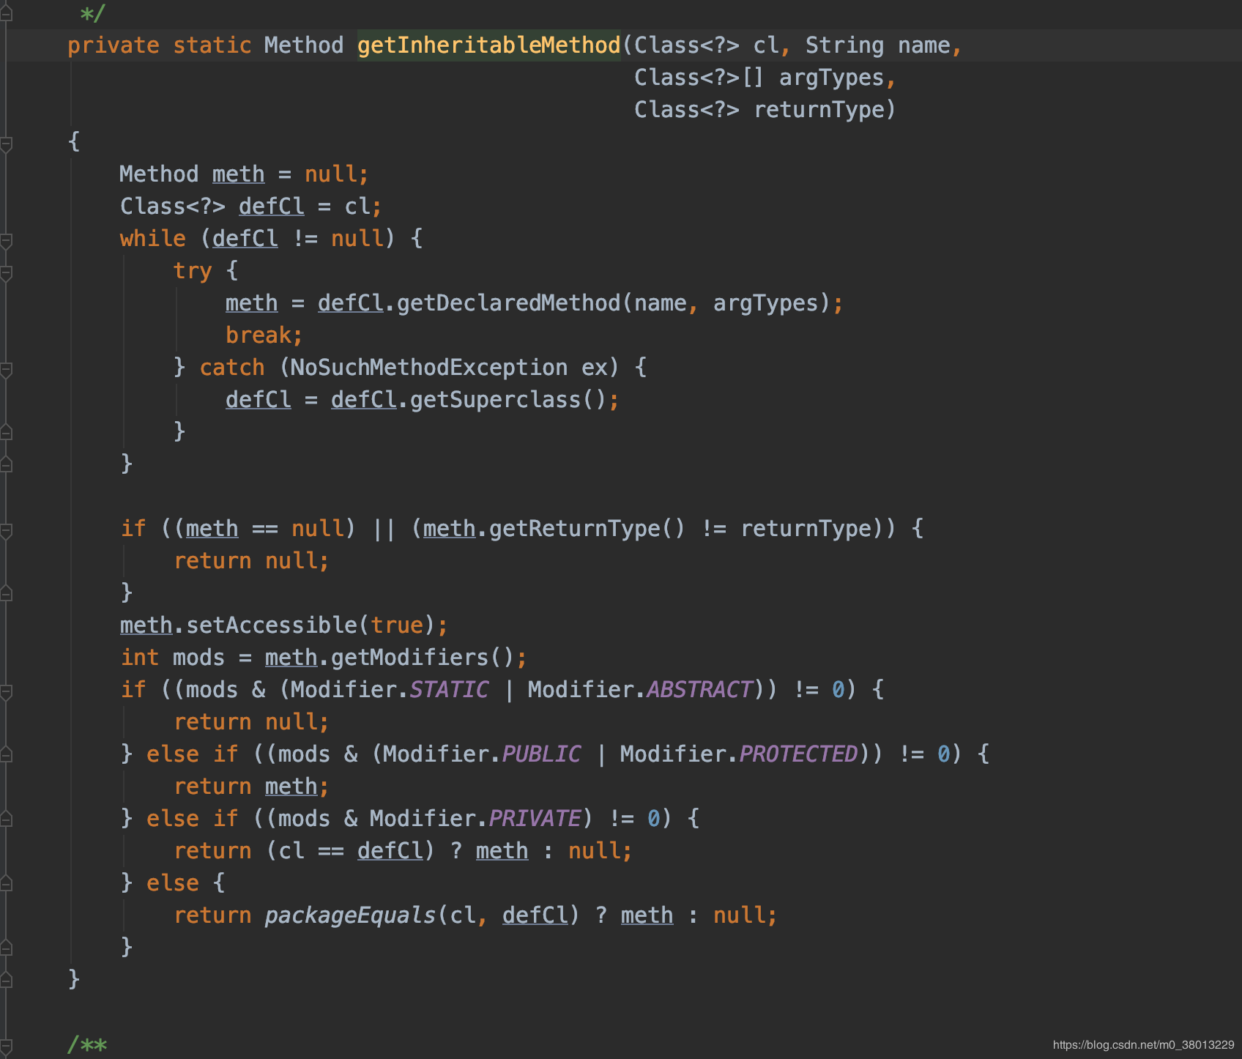Fold the try block in the gutter
The image size is (1242, 1059).
point(6,272)
